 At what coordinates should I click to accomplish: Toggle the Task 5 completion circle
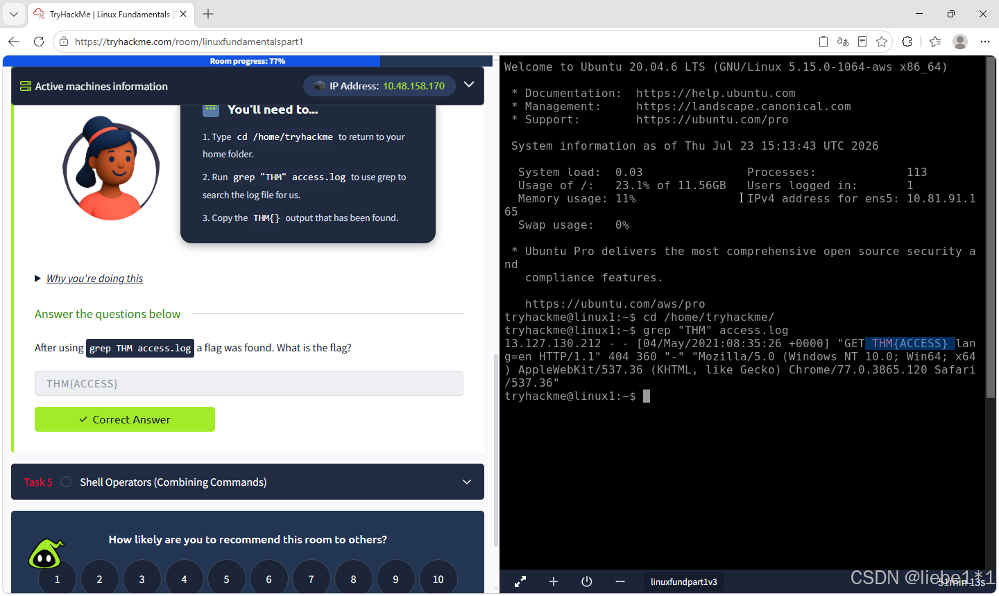tap(66, 482)
